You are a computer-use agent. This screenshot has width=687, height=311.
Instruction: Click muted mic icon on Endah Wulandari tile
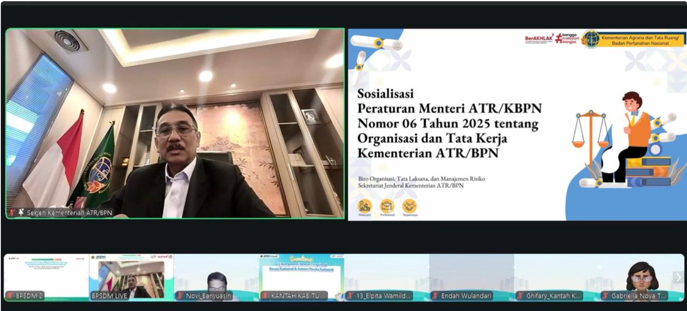[435, 296]
